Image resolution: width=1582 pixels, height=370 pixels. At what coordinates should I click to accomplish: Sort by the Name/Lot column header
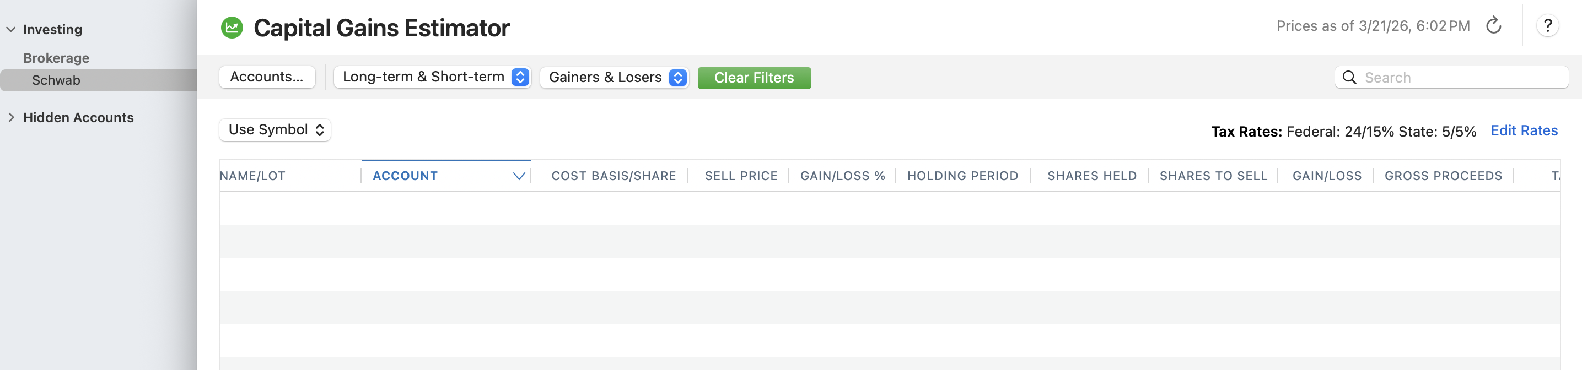point(253,176)
